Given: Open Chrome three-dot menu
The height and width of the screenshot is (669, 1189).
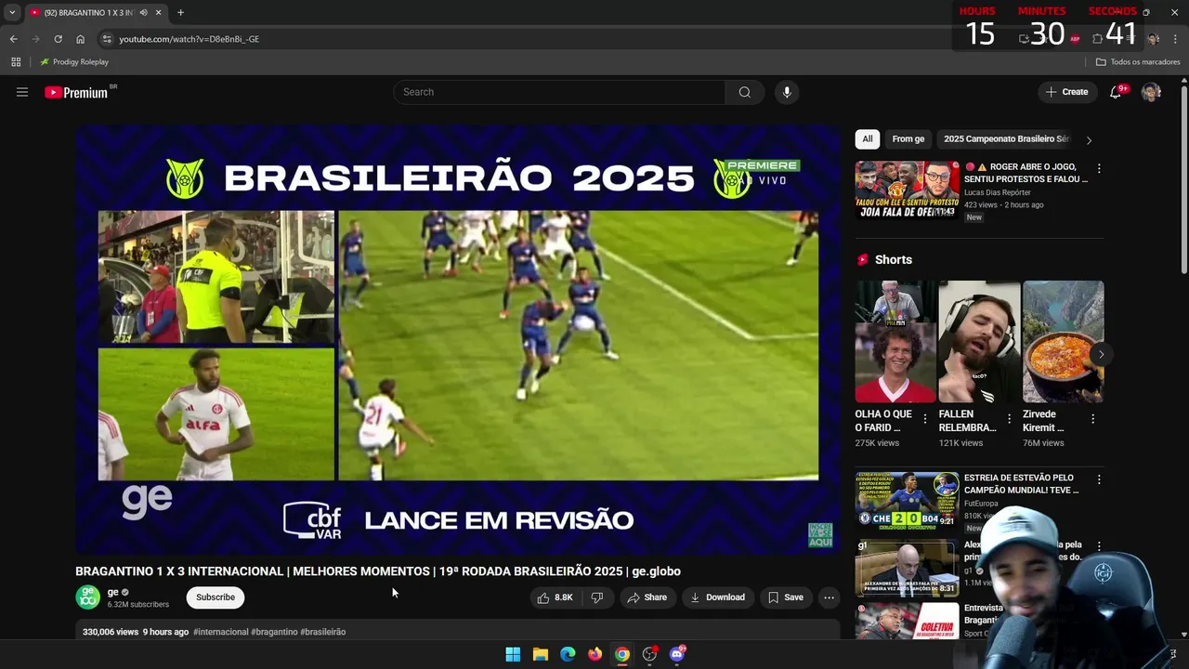Looking at the screenshot, I should (1176, 39).
